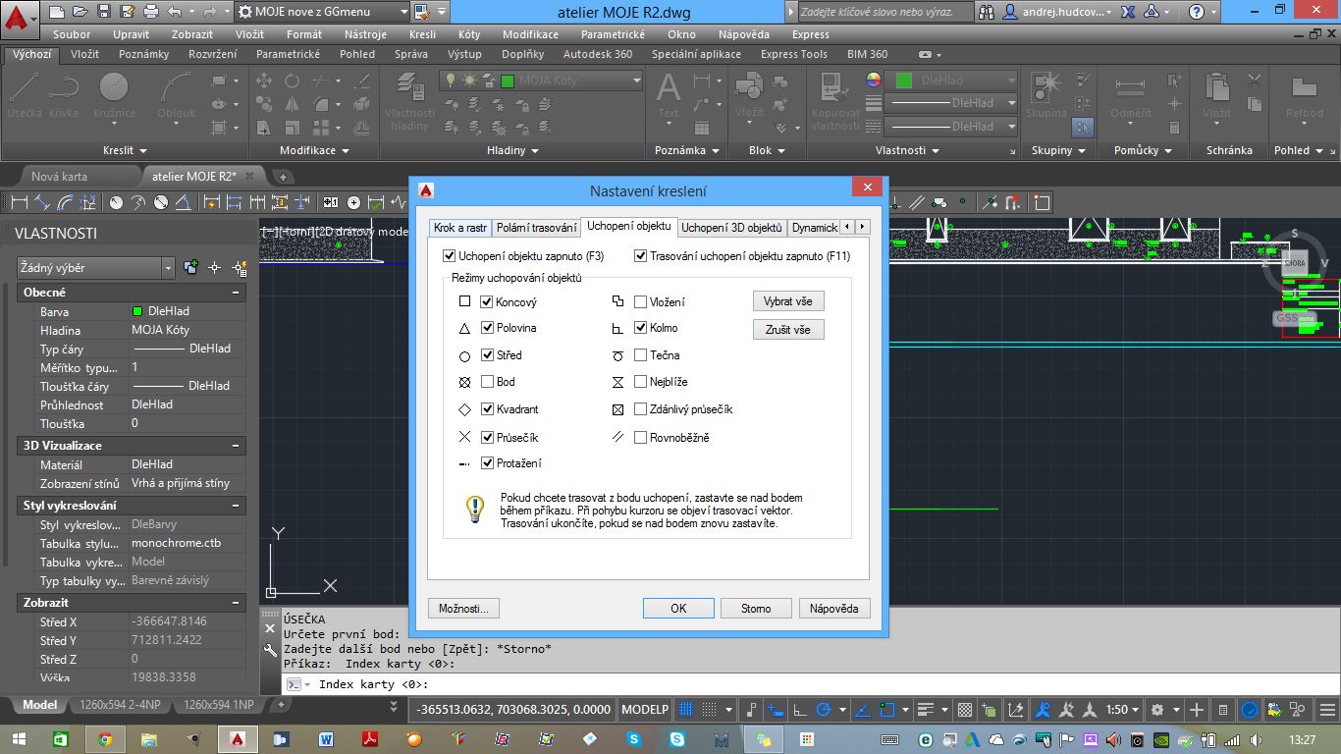Screen dimensions: 1341x754
Task: Collapse the Obecné properties section
Action: click(236, 293)
